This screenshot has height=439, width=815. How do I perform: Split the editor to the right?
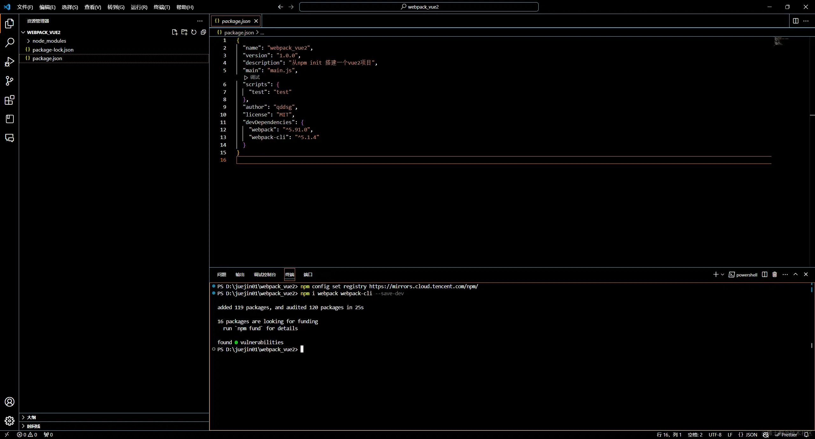(796, 21)
